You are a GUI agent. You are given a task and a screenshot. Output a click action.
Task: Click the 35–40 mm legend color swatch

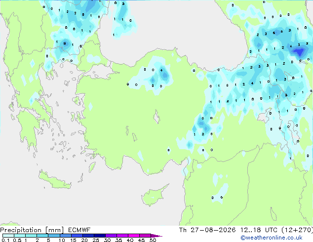[x=122, y=236]
